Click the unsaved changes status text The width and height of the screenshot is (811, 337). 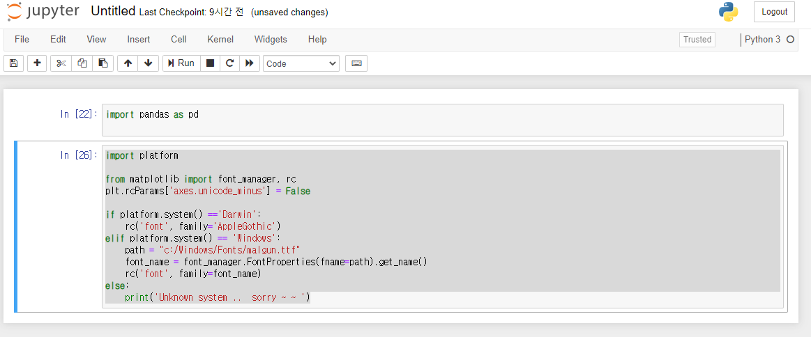click(289, 13)
